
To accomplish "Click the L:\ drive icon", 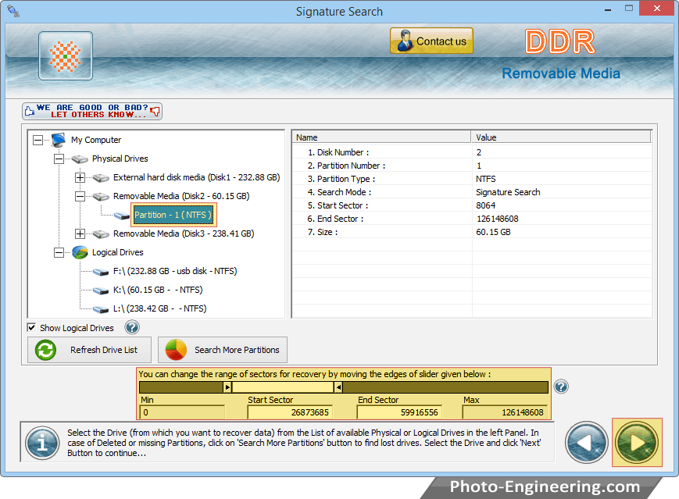I will [101, 309].
